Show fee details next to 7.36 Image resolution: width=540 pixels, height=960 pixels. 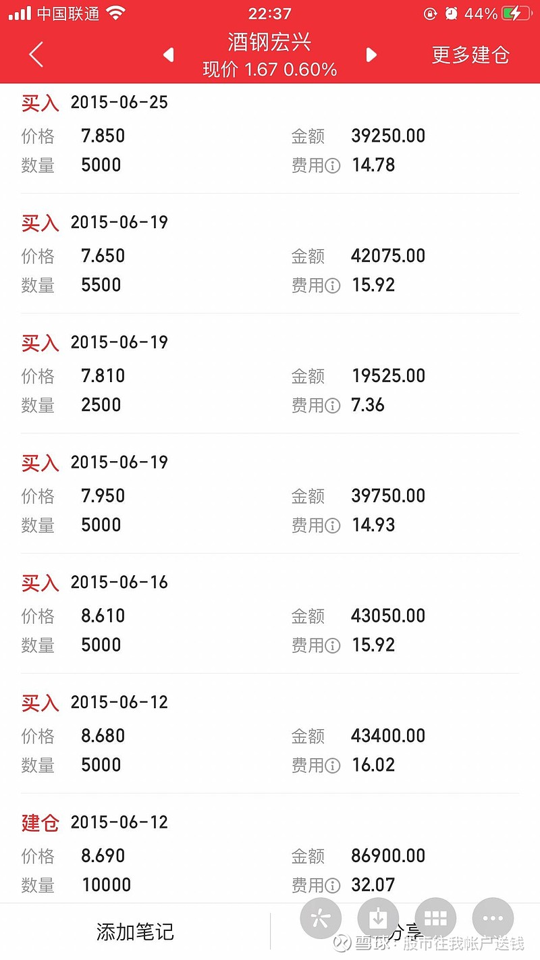coord(333,406)
